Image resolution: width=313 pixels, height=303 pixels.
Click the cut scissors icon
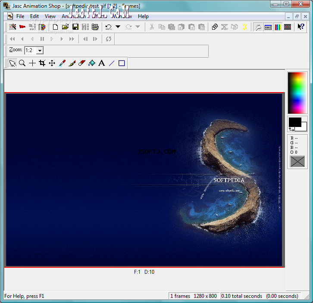(152, 27)
